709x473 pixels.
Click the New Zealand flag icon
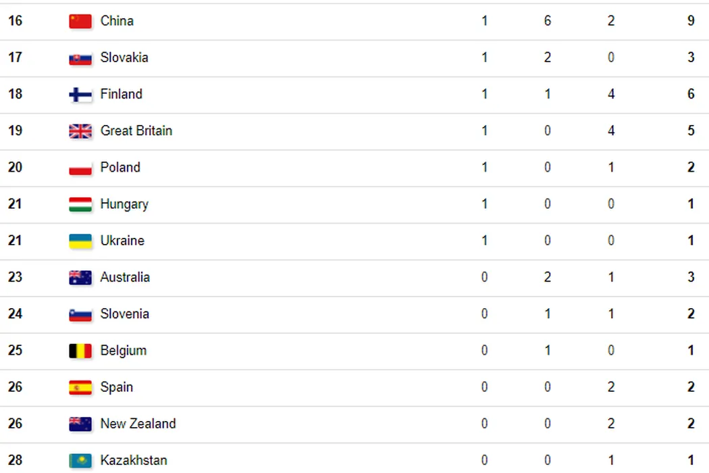(80, 424)
